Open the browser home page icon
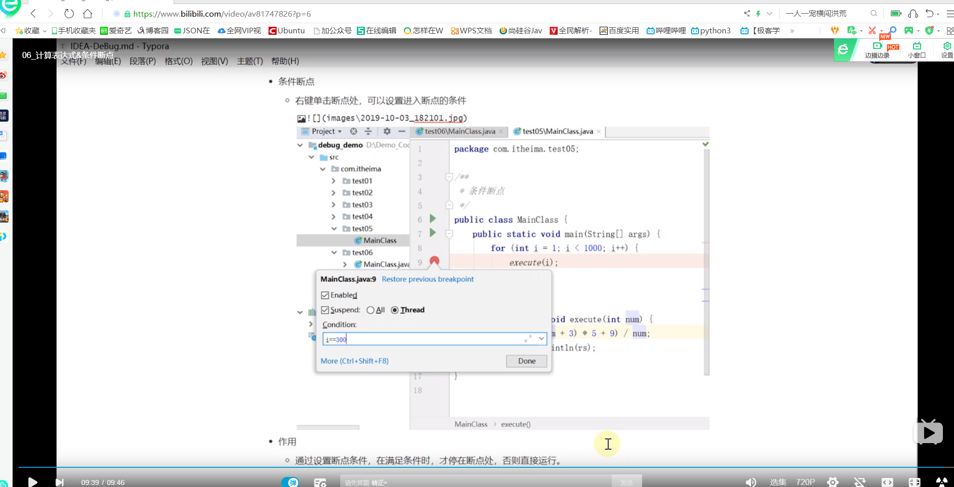954x487 pixels. (88, 14)
